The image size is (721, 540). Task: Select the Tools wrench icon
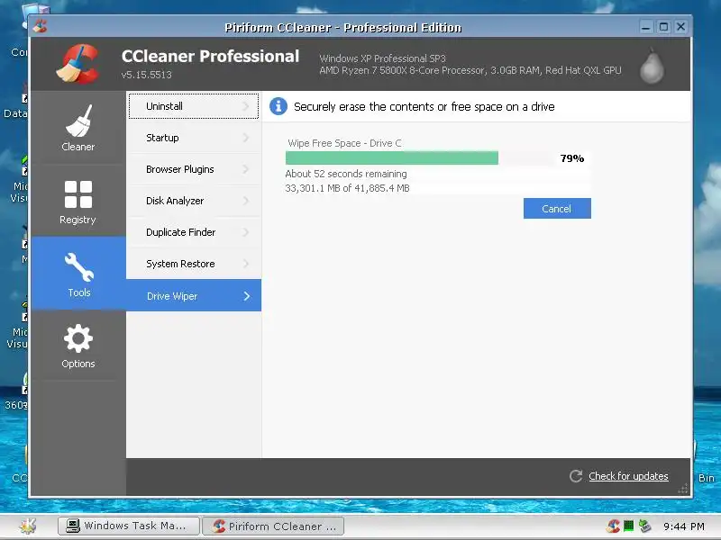coord(79,266)
